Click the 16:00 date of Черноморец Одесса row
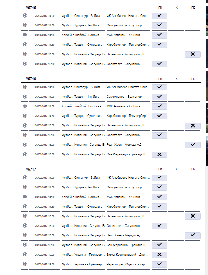208x275 pixels. click(45, 264)
